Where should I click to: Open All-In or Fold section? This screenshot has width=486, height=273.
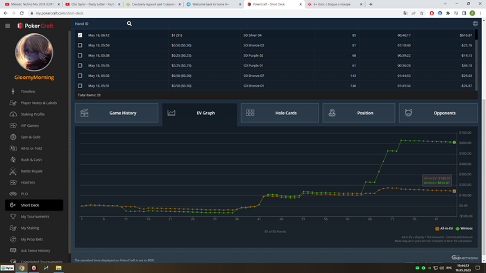click(x=31, y=148)
